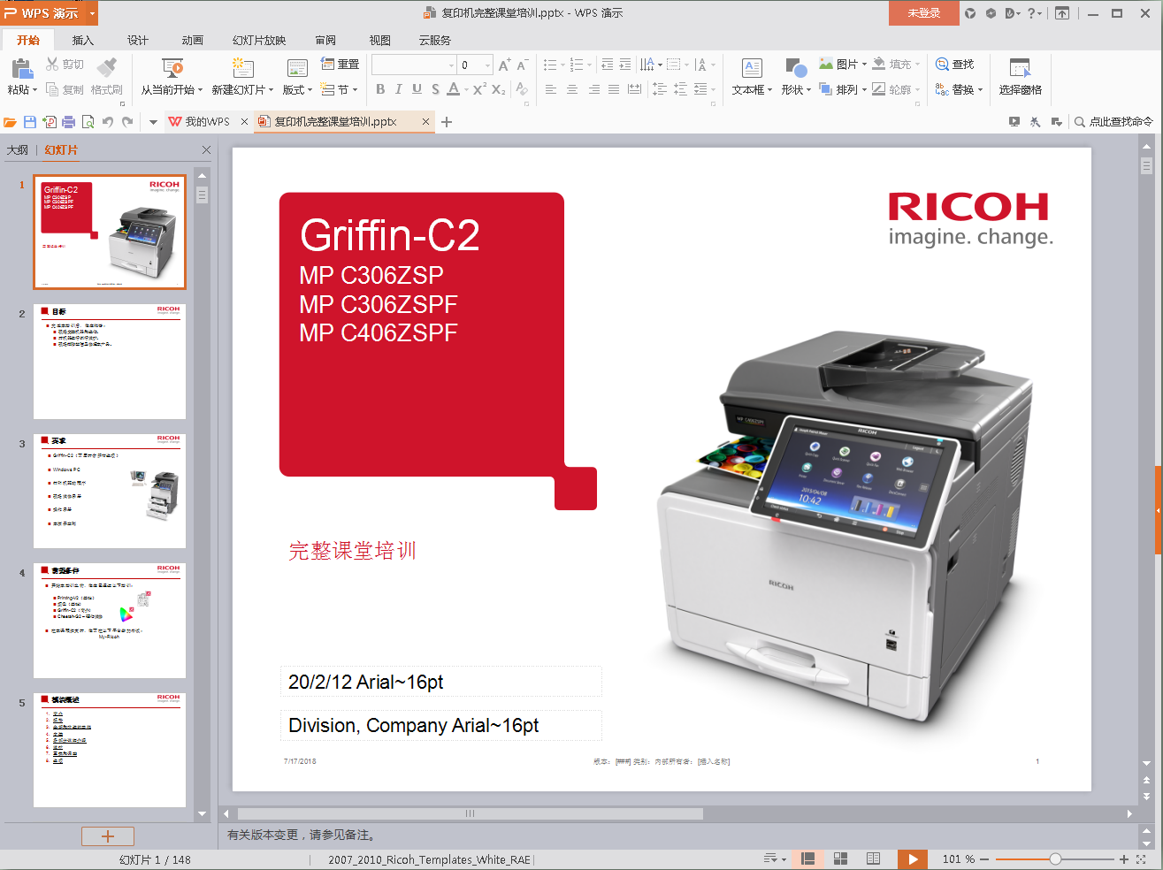1163x870 pixels.
Task: Switch to the Review (审阅) ribbon tab
Action: coord(325,40)
